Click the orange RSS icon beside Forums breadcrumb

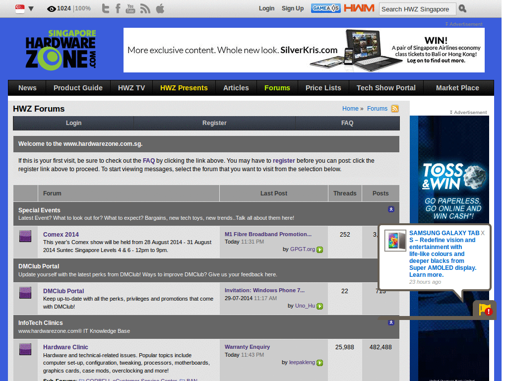tap(394, 109)
